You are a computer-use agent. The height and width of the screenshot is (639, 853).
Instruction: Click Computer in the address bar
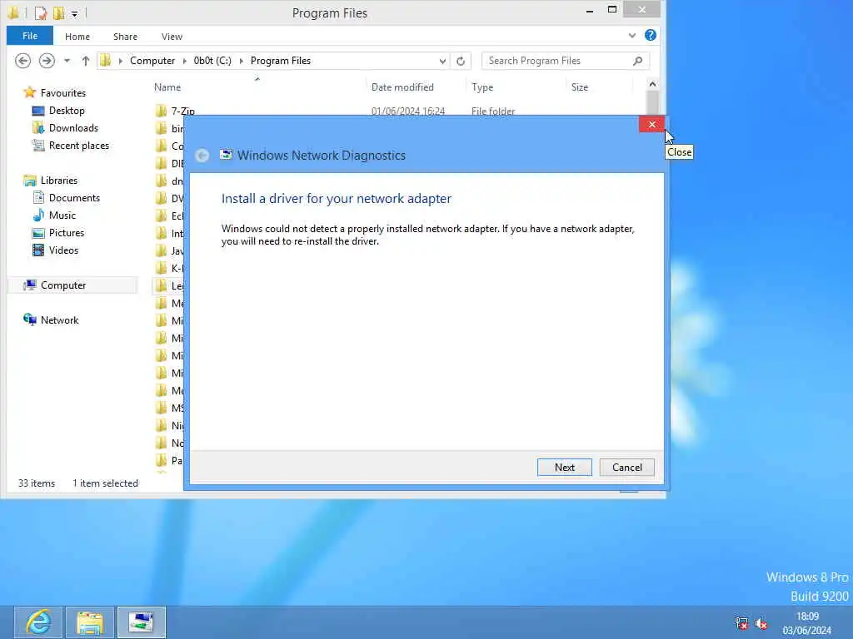[152, 61]
